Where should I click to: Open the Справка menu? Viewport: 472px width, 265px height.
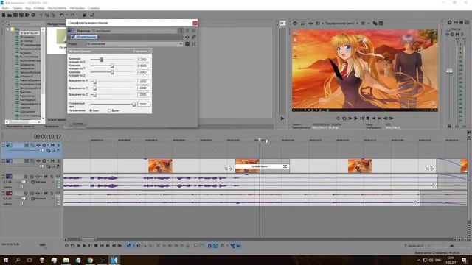(x=94, y=8)
